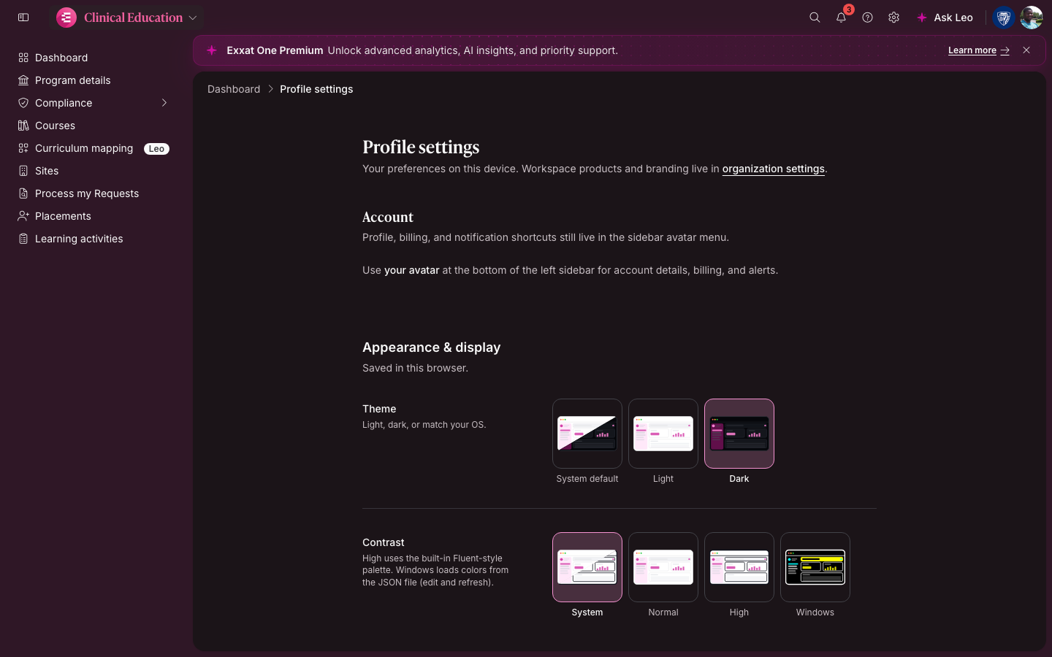
Task: Open the Clinical Education workspace dropdown
Action: pos(127,18)
